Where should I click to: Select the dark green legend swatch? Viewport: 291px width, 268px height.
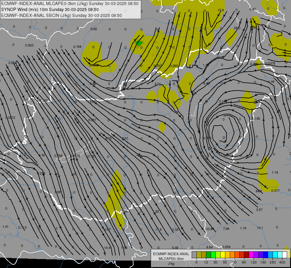pos(208,255)
